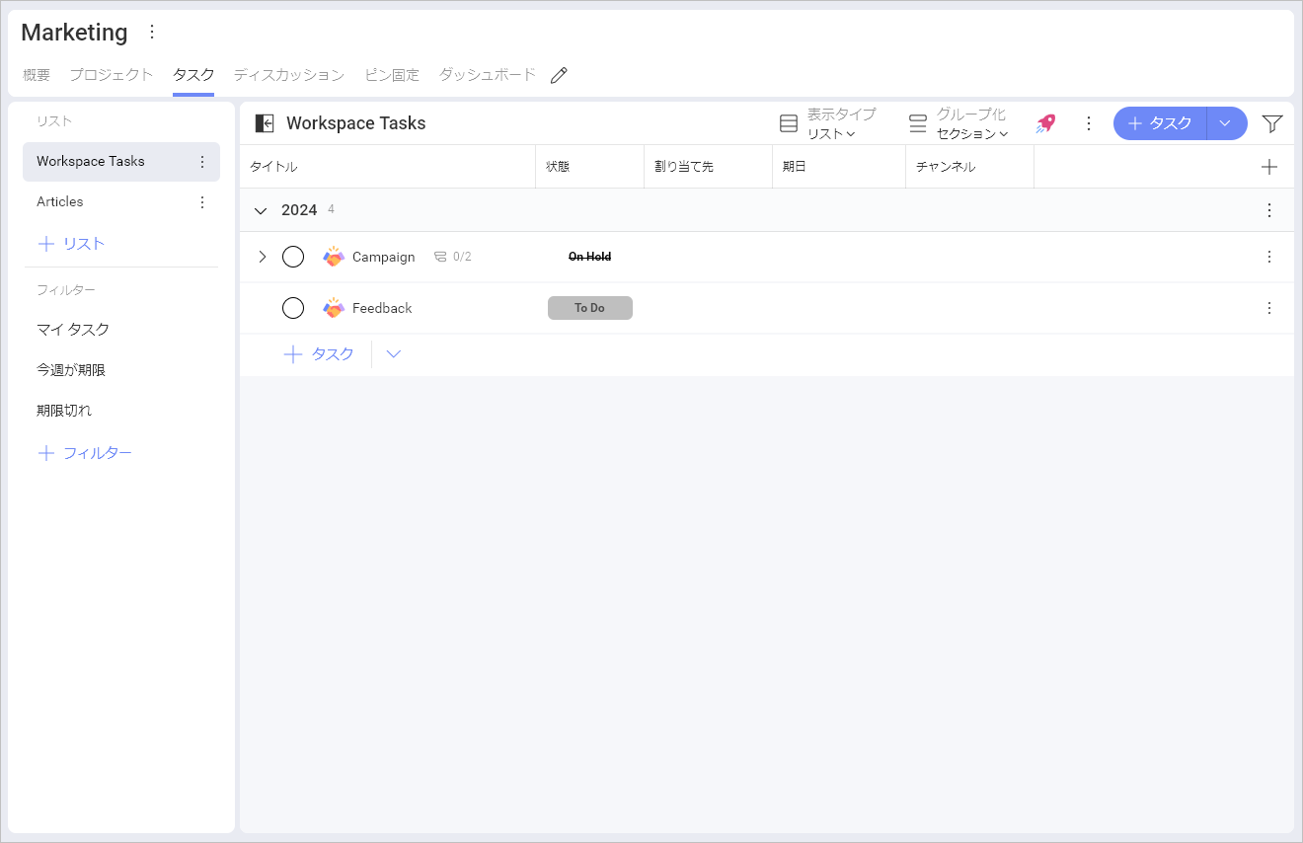Image resolution: width=1303 pixels, height=843 pixels.
Task: Add a new list with + リスト
Action: 71,244
